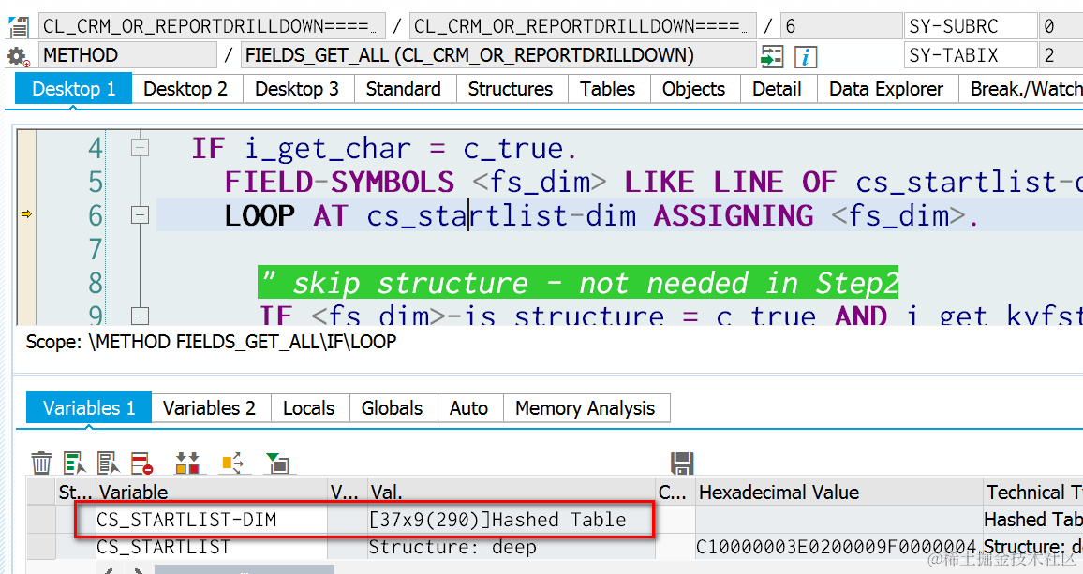The image size is (1083, 574).
Task: Select the Auto tab
Action: (469, 408)
